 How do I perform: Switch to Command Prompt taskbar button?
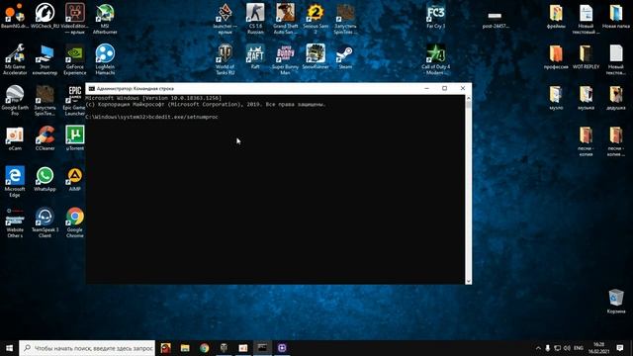(262, 348)
